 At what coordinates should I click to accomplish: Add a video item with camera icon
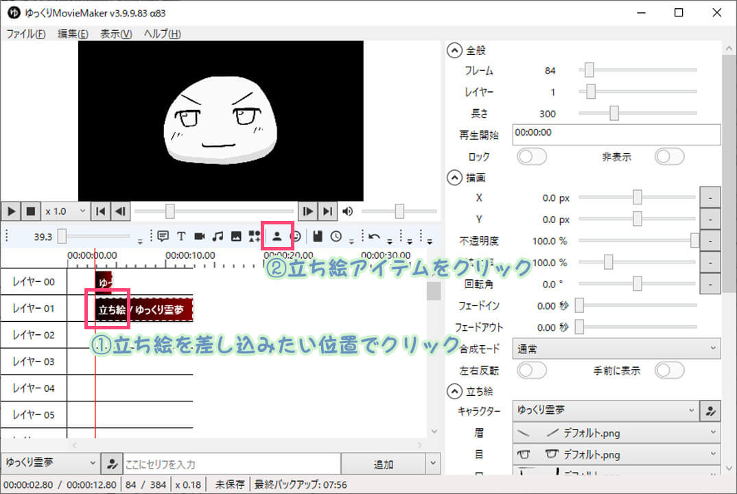pyautogui.click(x=199, y=237)
